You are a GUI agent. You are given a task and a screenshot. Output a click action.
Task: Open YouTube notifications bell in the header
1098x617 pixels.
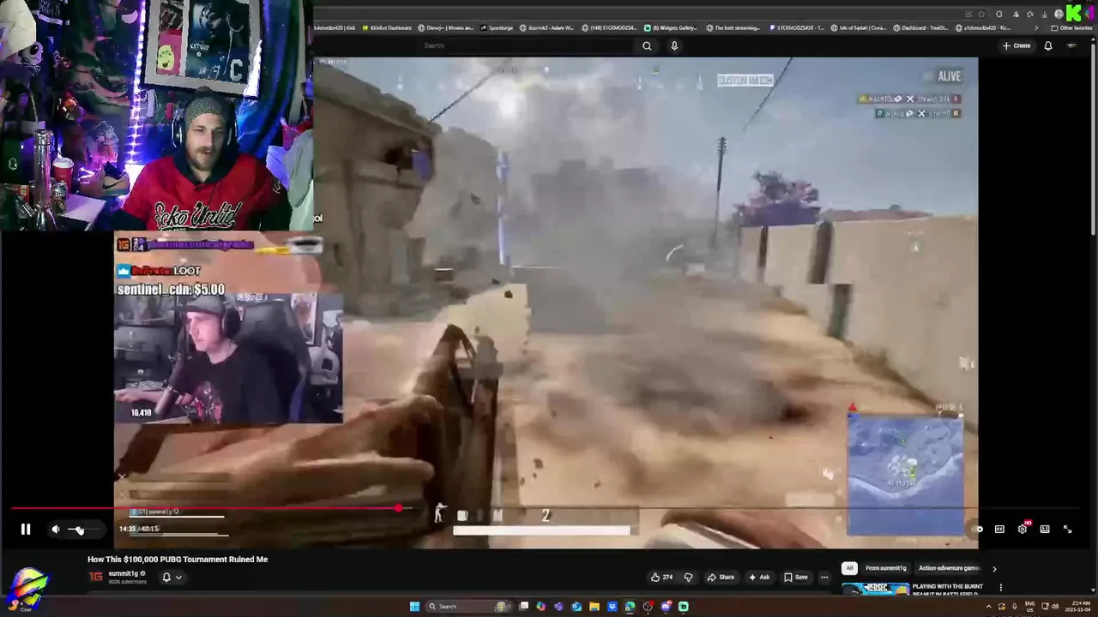pyautogui.click(x=1047, y=45)
